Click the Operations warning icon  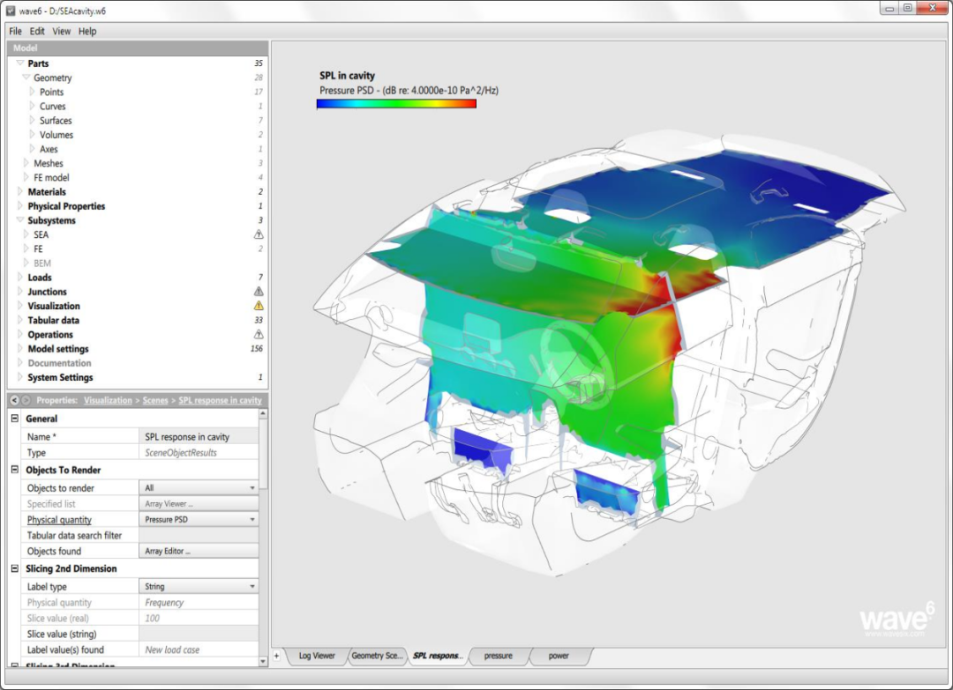[x=259, y=334]
